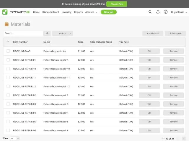
Task: Click the "Fixture flat-rate repair 6" name
Action: (56, 130)
